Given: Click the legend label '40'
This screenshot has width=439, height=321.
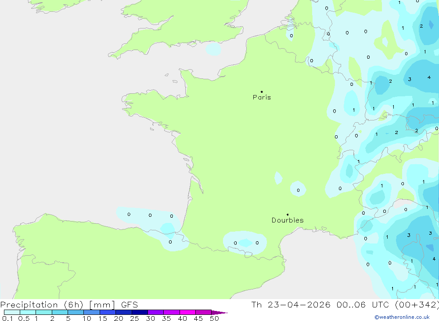Looking at the screenshot, I should pos(183,318).
